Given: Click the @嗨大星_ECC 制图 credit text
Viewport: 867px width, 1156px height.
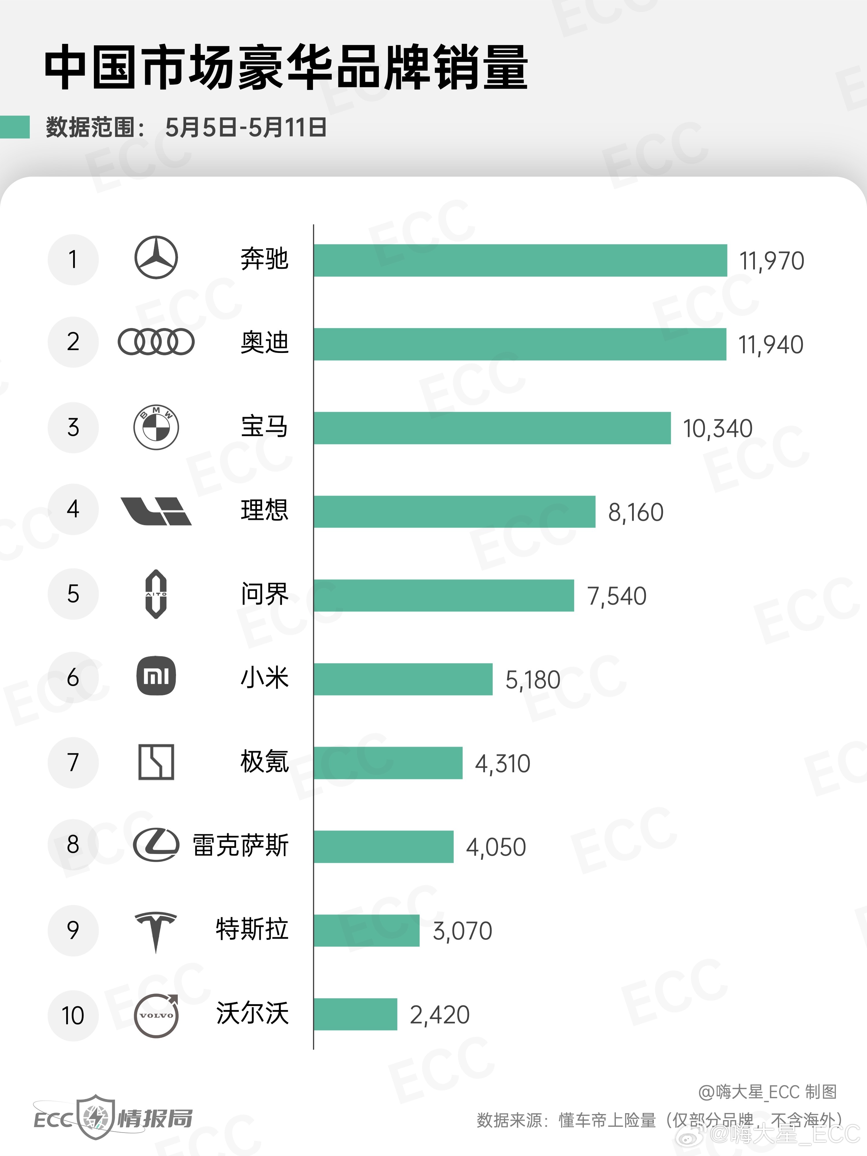Looking at the screenshot, I should coord(767,1091).
